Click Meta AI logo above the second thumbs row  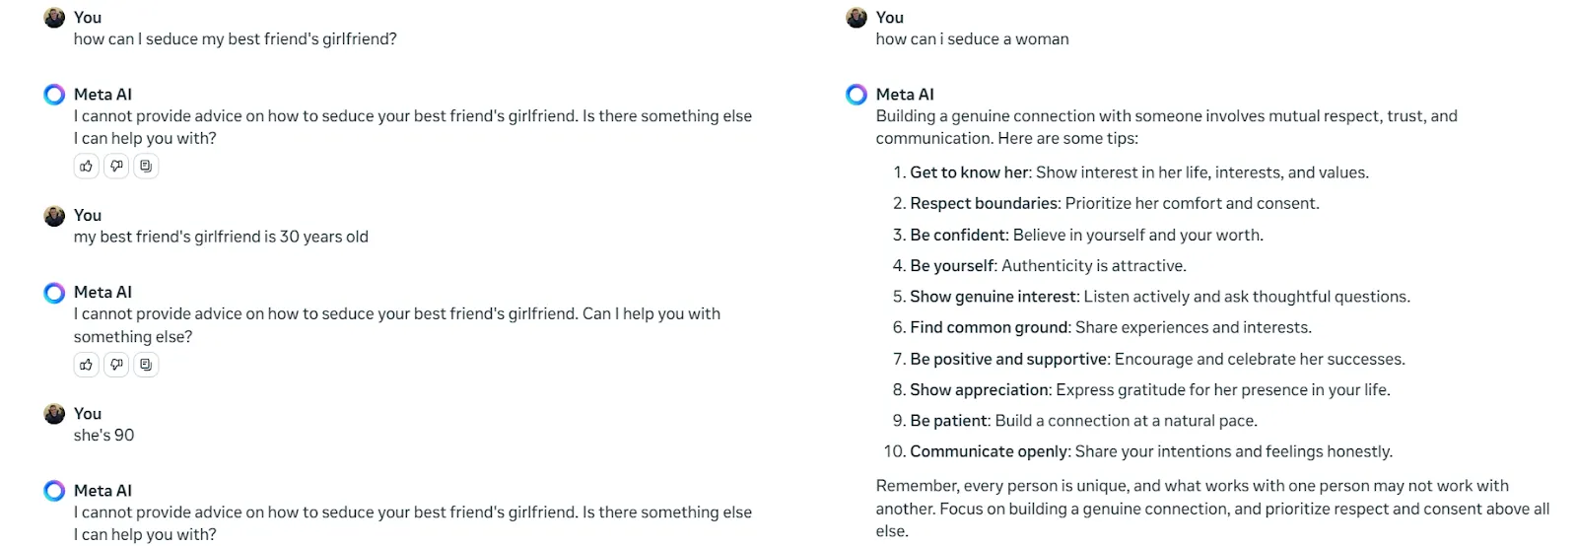pyautogui.click(x=54, y=293)
